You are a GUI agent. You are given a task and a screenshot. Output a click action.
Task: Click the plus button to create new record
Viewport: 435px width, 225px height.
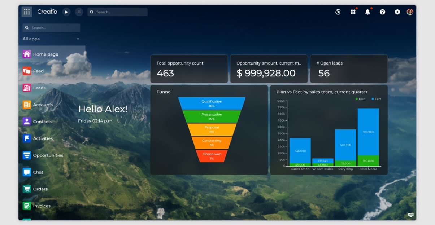78,12
